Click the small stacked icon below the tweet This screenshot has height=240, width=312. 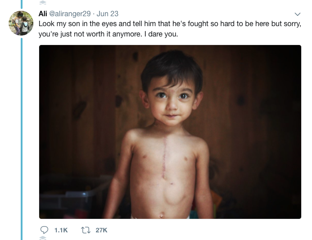(x=43, y=238)
